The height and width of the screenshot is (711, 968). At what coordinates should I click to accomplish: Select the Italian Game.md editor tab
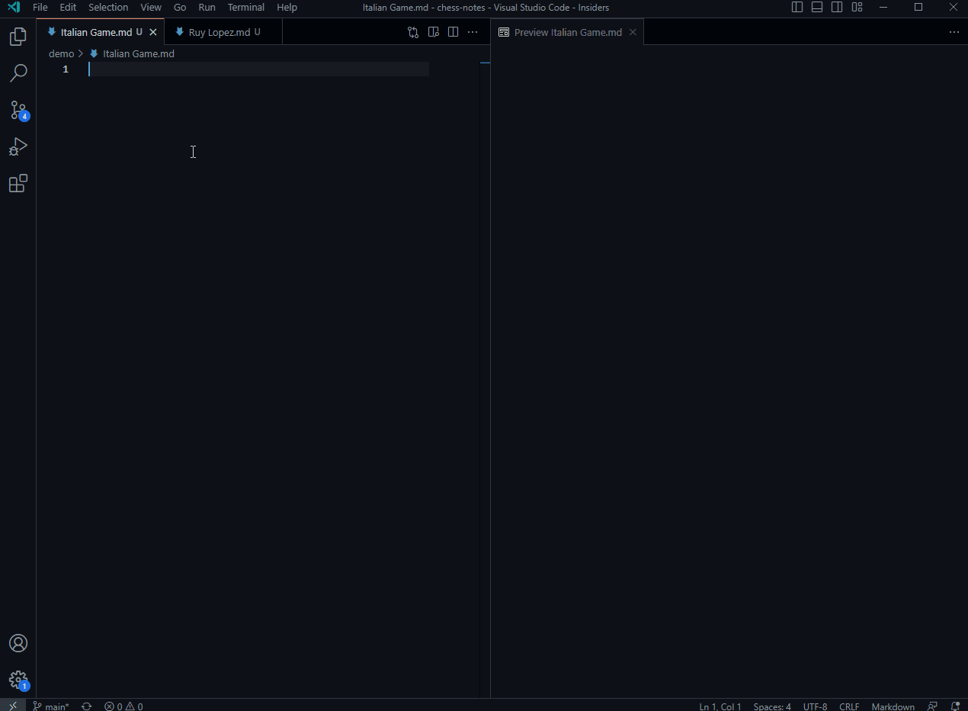pyautogui.click(x=101, y=32)
